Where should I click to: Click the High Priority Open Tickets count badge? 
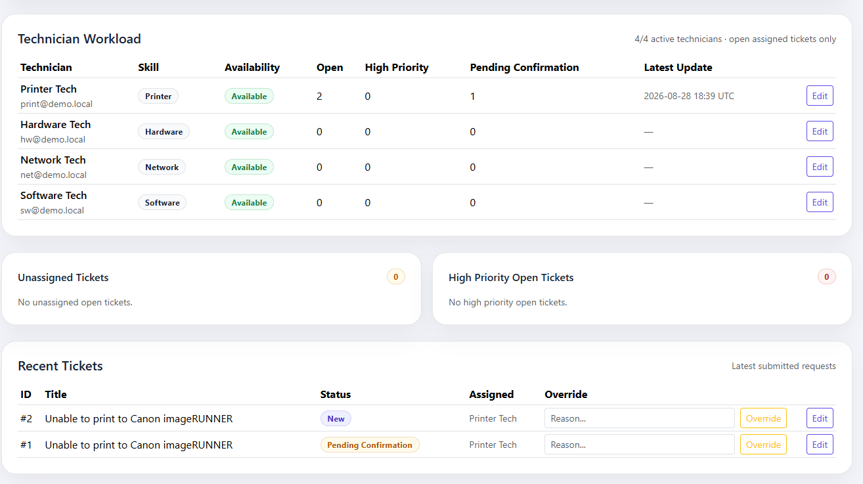(x=827, y=277)
